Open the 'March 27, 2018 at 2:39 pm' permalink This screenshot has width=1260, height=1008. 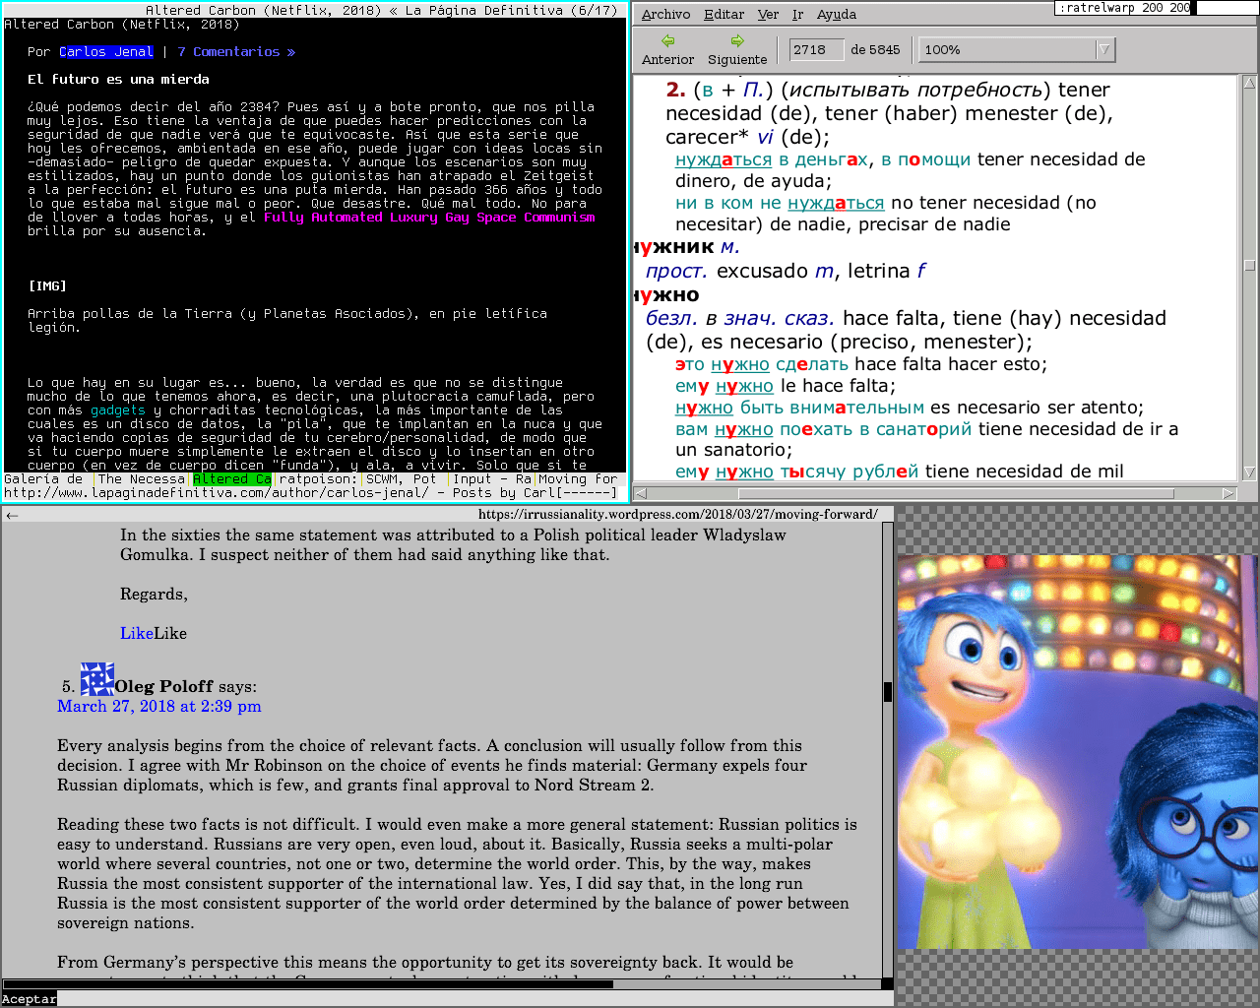click(159, 706)
